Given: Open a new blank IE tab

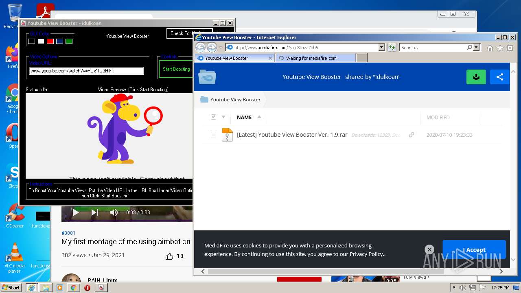Looking at the screenshot, I should 362,58.
